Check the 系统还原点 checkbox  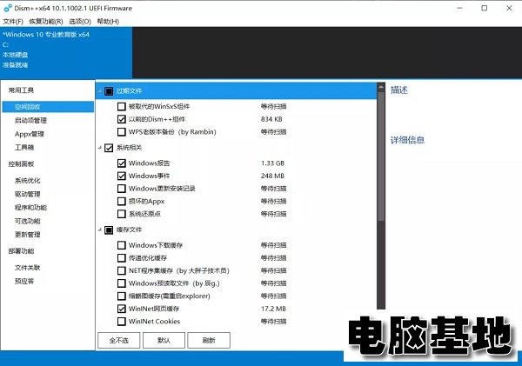click(x=122, y=214)
